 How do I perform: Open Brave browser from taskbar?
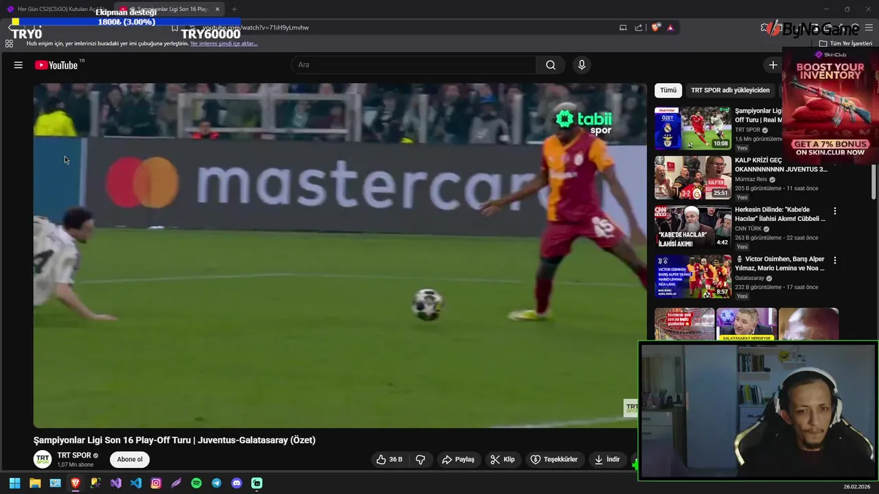tap(76, 483)
